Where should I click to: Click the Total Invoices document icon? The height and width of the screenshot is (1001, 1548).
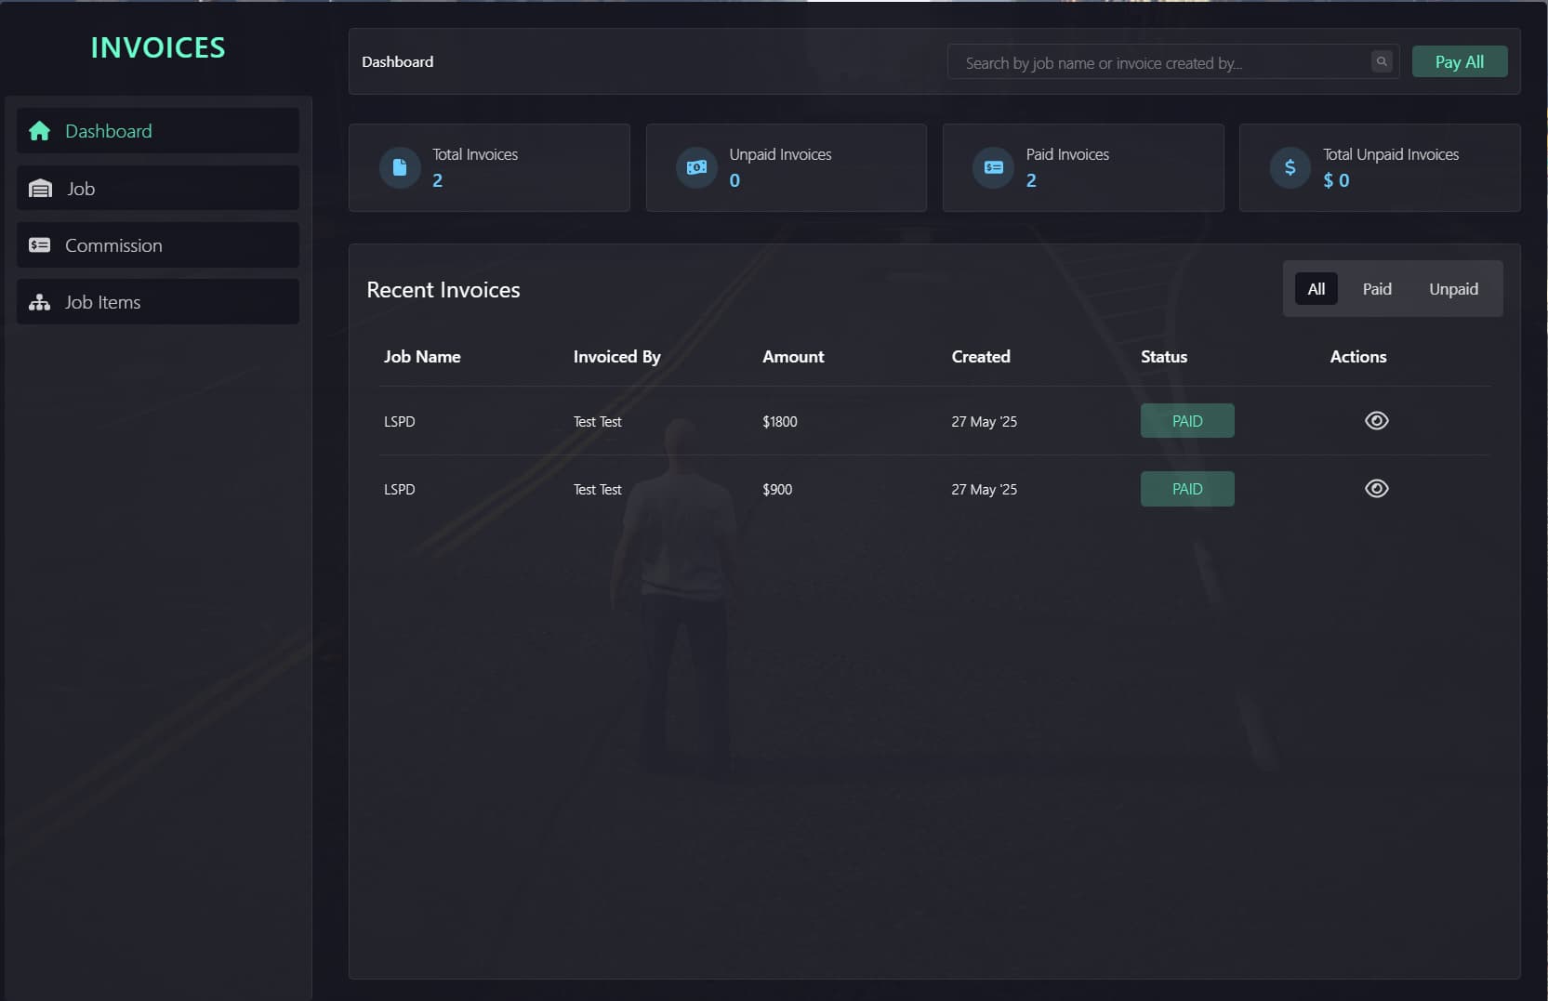tap(400, 168)
